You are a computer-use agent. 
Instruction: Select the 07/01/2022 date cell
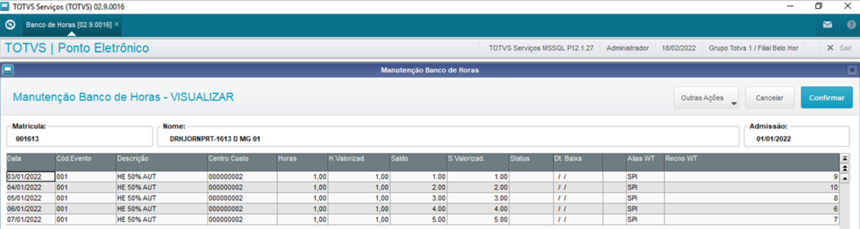click(31, 219)
